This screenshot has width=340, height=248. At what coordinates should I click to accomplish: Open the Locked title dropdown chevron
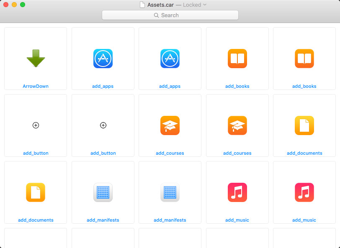point(205,5)
